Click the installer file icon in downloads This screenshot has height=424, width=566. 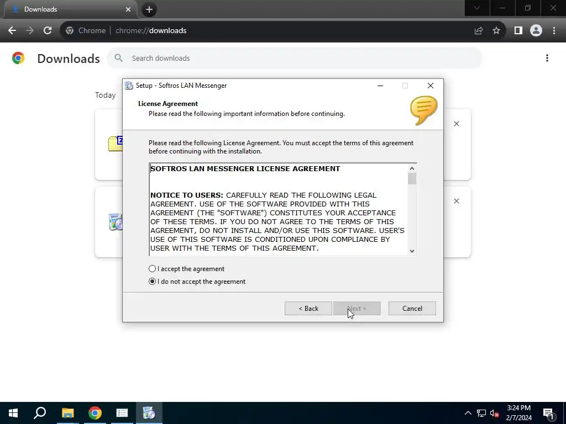click(116, 221)
